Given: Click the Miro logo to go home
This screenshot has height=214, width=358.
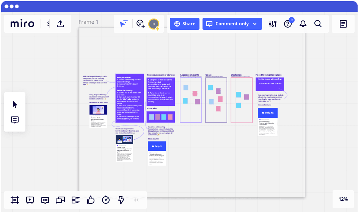Looking at the screenshot, I should (22, 24).
